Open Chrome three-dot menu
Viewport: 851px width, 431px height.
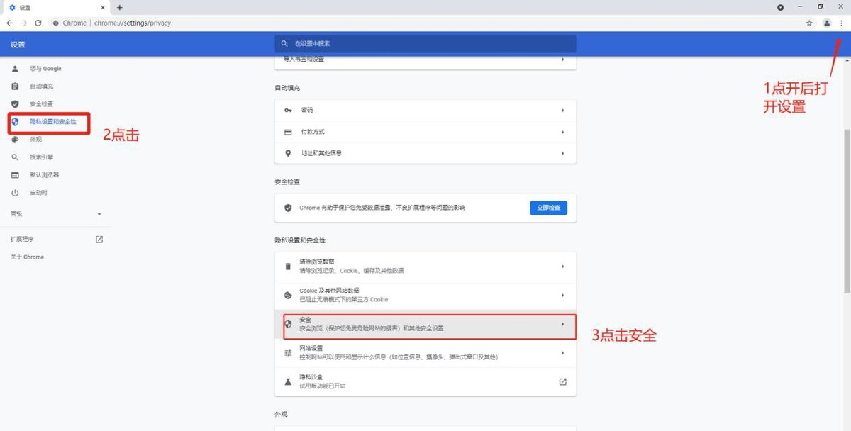[841, 23]
